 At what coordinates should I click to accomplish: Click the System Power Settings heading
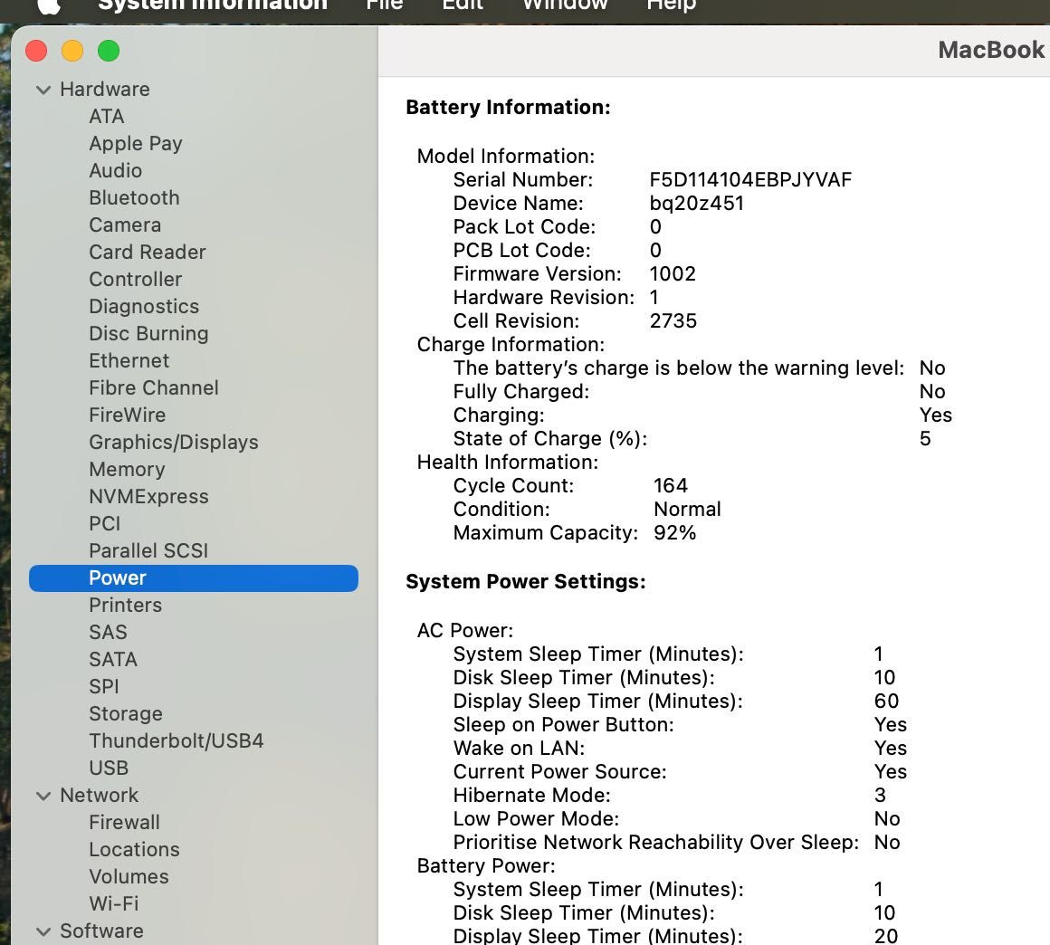(x=526, y=582)
